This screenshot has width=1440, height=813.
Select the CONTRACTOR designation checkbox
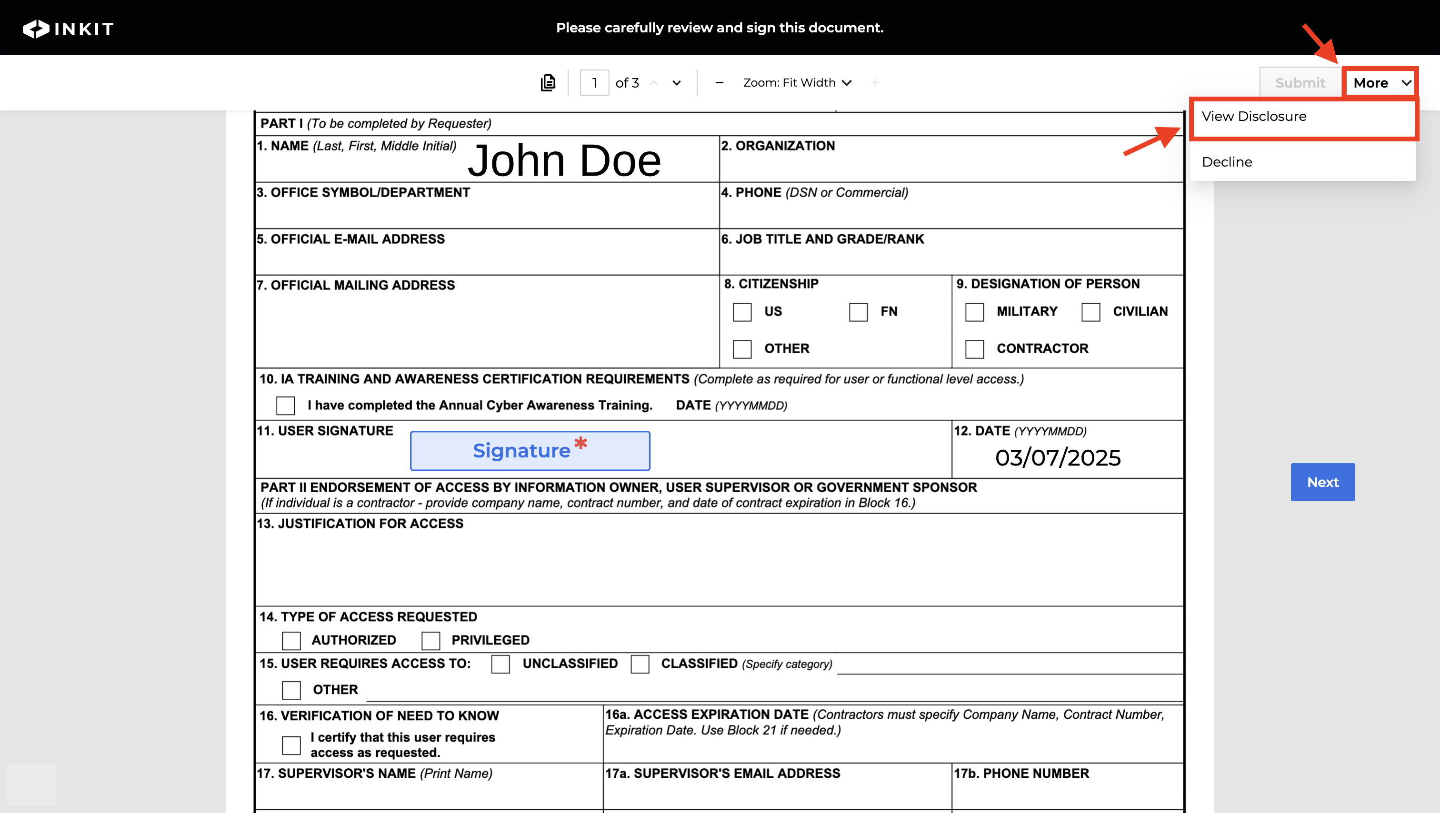tap(974, 349)
